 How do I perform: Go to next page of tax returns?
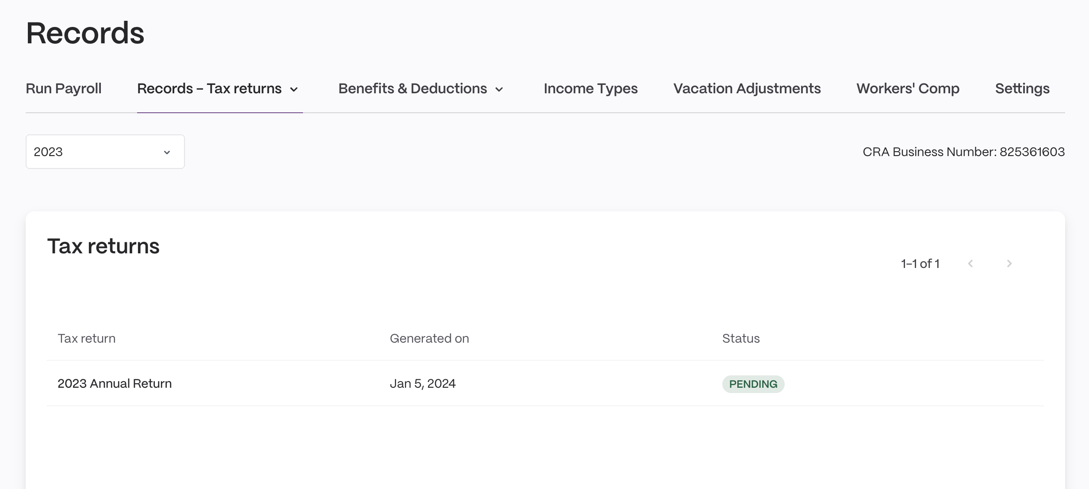click(x=1009, y=264)
